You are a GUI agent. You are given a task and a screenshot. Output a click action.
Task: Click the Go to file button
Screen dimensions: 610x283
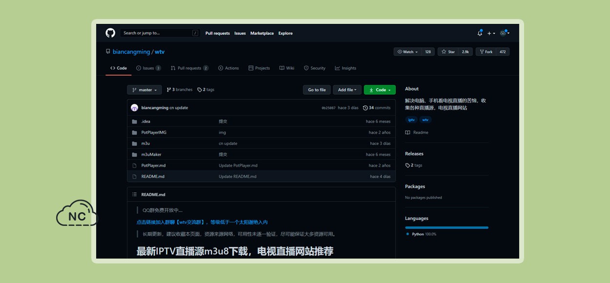317,90
